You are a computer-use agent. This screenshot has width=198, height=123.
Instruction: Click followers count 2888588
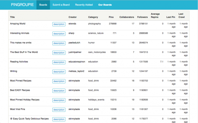click(x=143, y=33)
